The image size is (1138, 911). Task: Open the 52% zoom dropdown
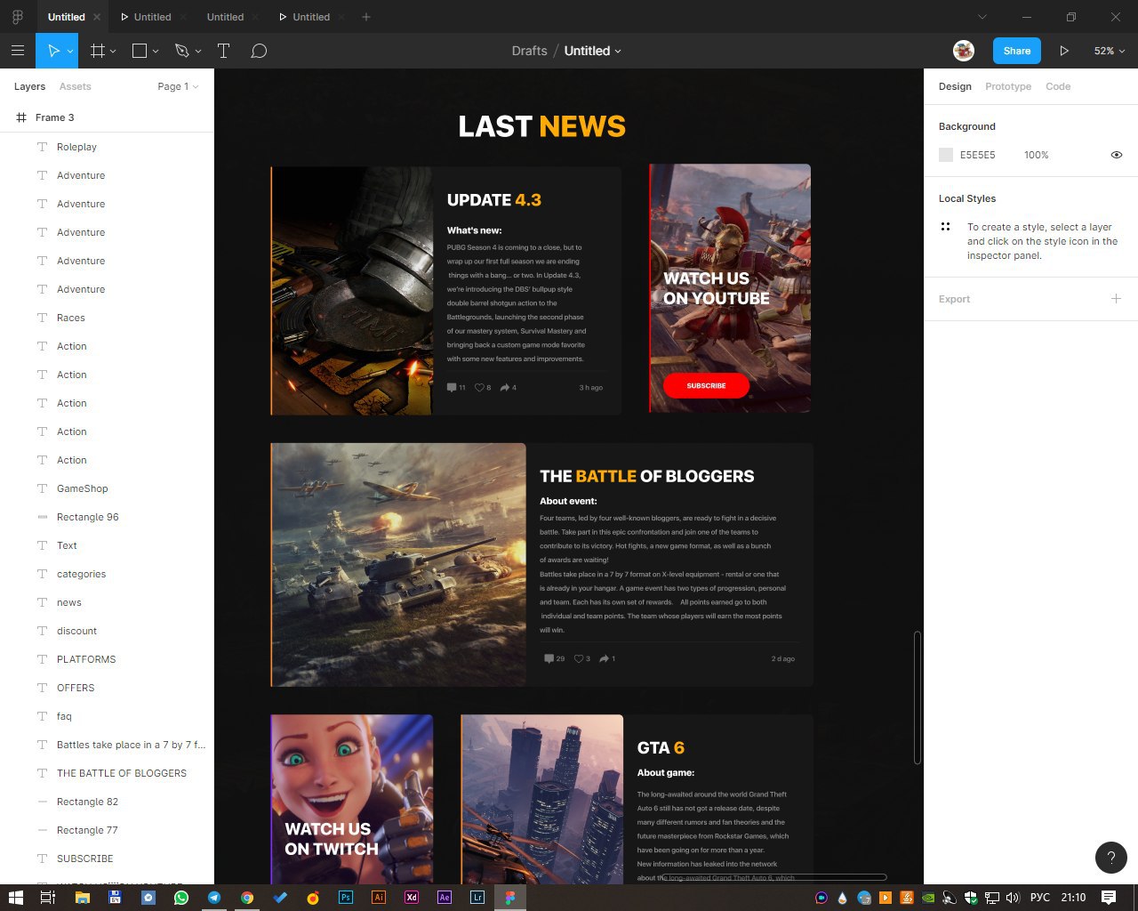[1110, 51]
